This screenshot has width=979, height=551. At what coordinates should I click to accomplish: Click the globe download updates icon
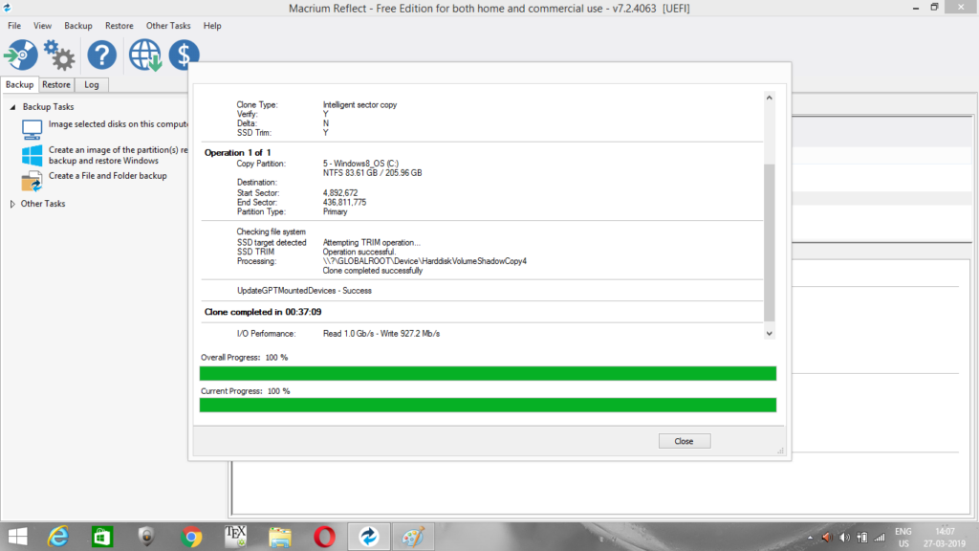pos(145,55)
